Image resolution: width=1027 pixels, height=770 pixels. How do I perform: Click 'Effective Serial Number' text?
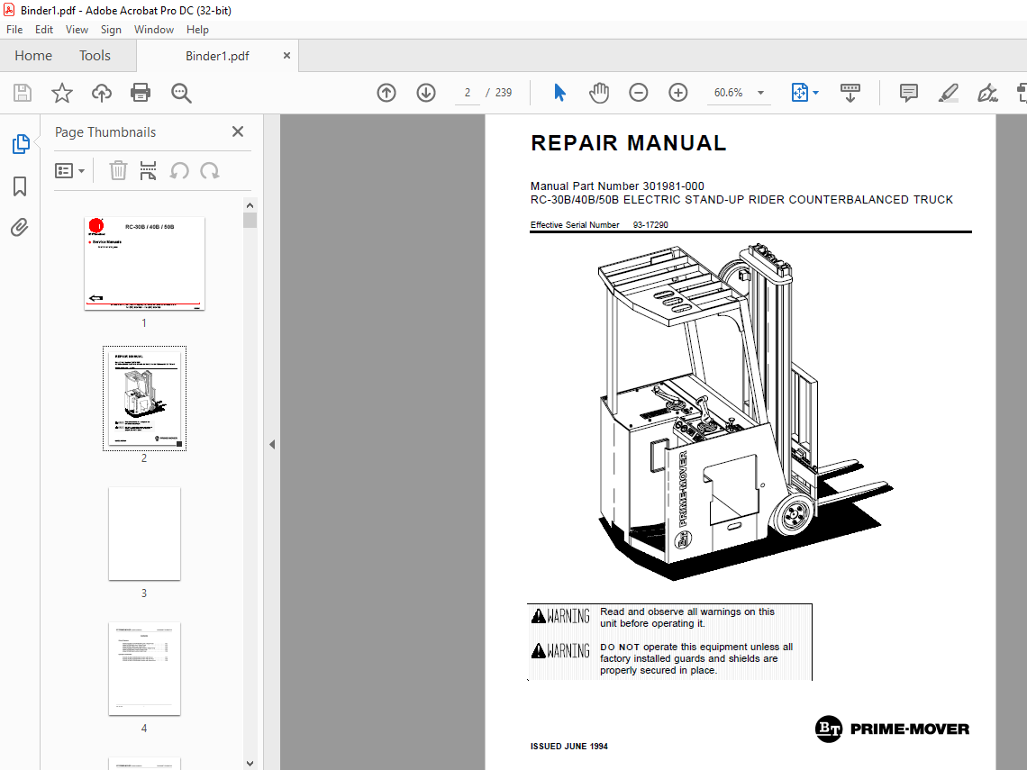pyautogui.click(x=575, y=224)
